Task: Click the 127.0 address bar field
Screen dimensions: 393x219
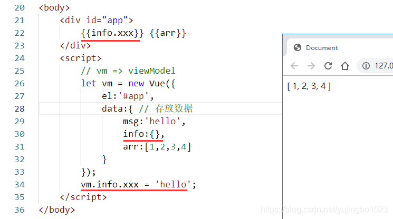Action: click(375, 66)
